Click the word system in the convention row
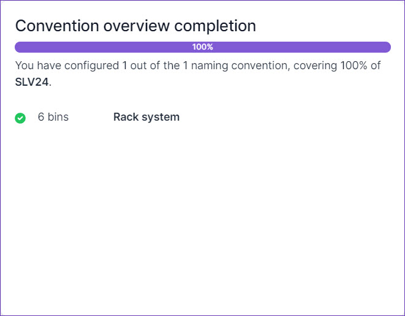The image size is (405, 316). click(161, 117)
